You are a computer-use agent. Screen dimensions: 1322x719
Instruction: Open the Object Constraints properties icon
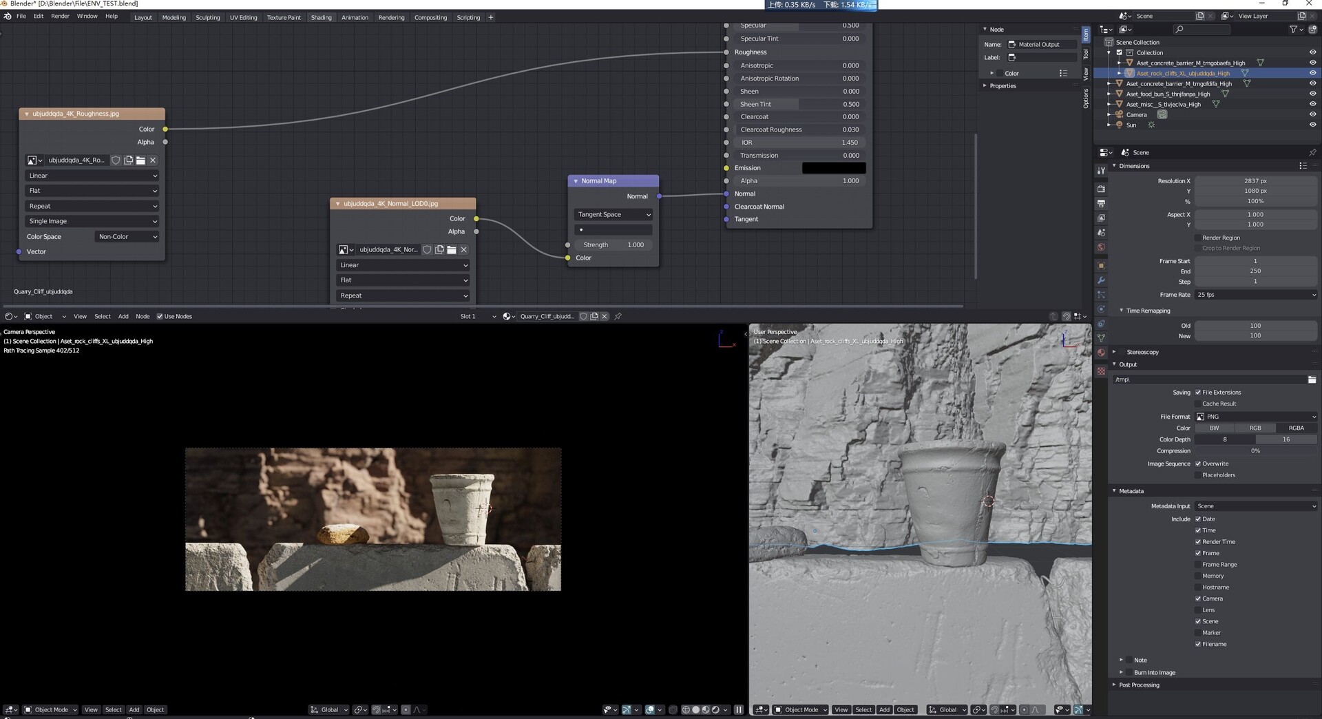point(1101,324)
